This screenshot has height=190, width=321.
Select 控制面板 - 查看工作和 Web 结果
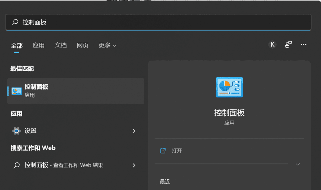click(76, 165)
